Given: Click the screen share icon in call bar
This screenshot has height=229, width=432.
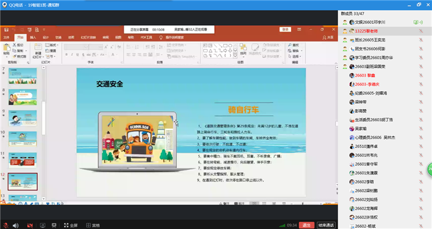Looking at the screenshot, I should tap(43, 225).
